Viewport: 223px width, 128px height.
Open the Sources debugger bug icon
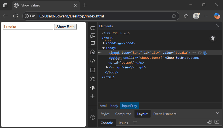click(93, 79)
